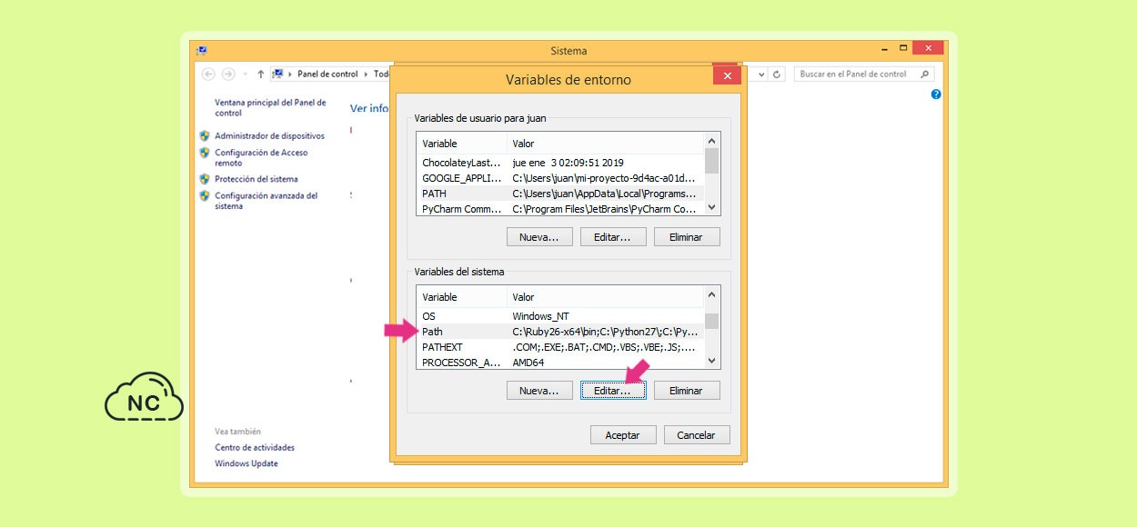The width and height of the screenshot is (1137, 527).
Task: Refresh the Sistema window address bar
Action: (x=778, y=75)
